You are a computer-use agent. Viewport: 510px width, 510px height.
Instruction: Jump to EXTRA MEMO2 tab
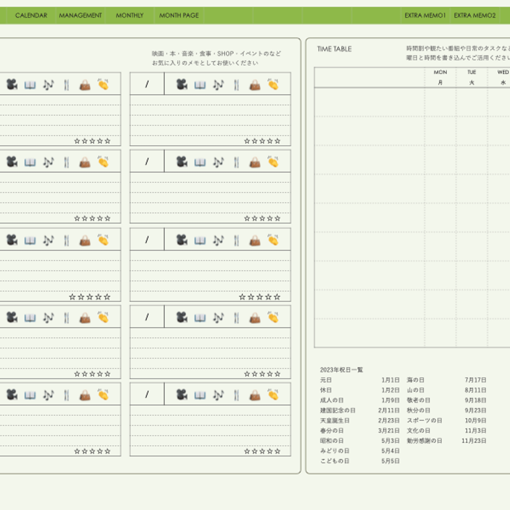click(475, 16)
